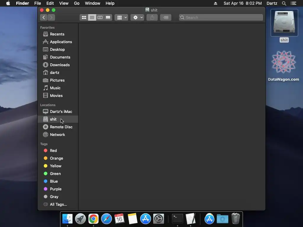Select the Green tag
The width and height of the screenshot is (303, 227).
[x=58, y=174]
